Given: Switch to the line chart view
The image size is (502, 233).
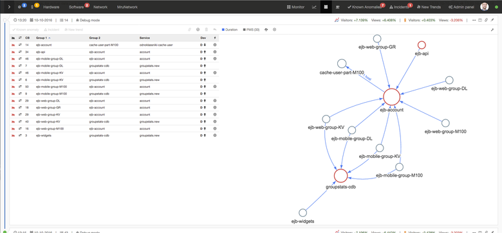Looking at the screenshot, I should pos(314,6).
